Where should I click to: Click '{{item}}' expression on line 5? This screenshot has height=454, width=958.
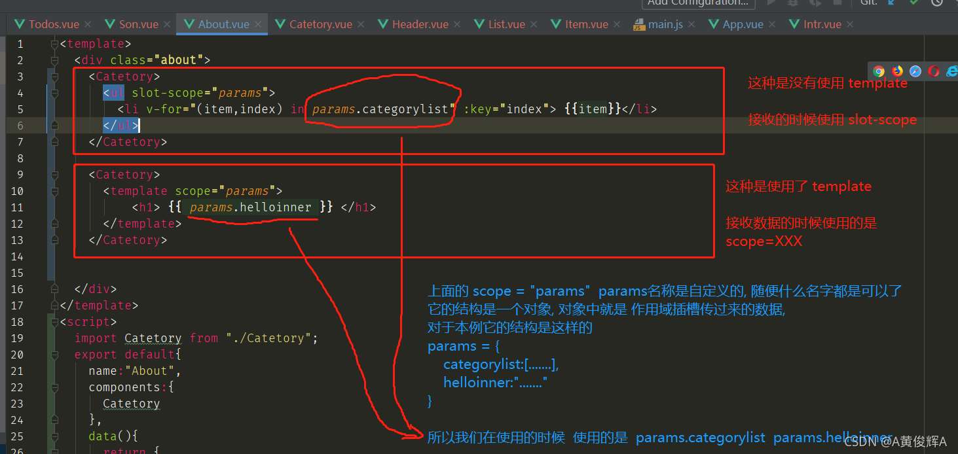[592, 109]
